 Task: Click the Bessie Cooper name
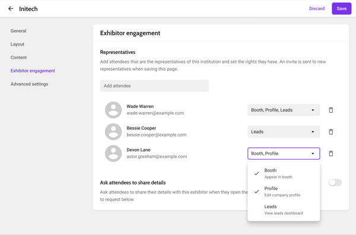141,128
